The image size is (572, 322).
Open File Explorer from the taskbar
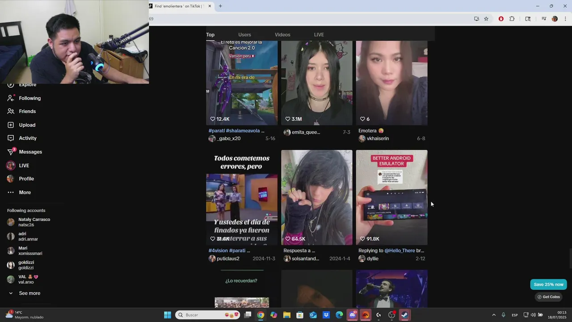tap(287, 315)
